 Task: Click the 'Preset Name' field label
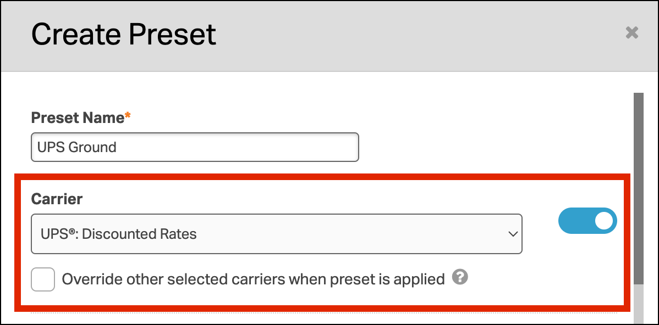pos(78,118)
